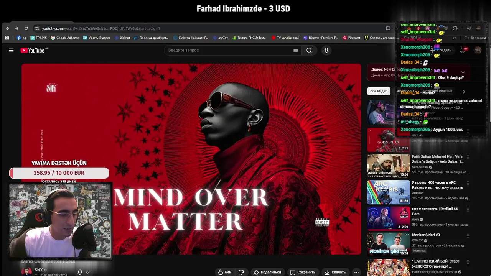The height and width of the screenshot is (276, 491).
Task: Open the RedBull 64 Bars video thumbnail
Action: click(389, 218)
